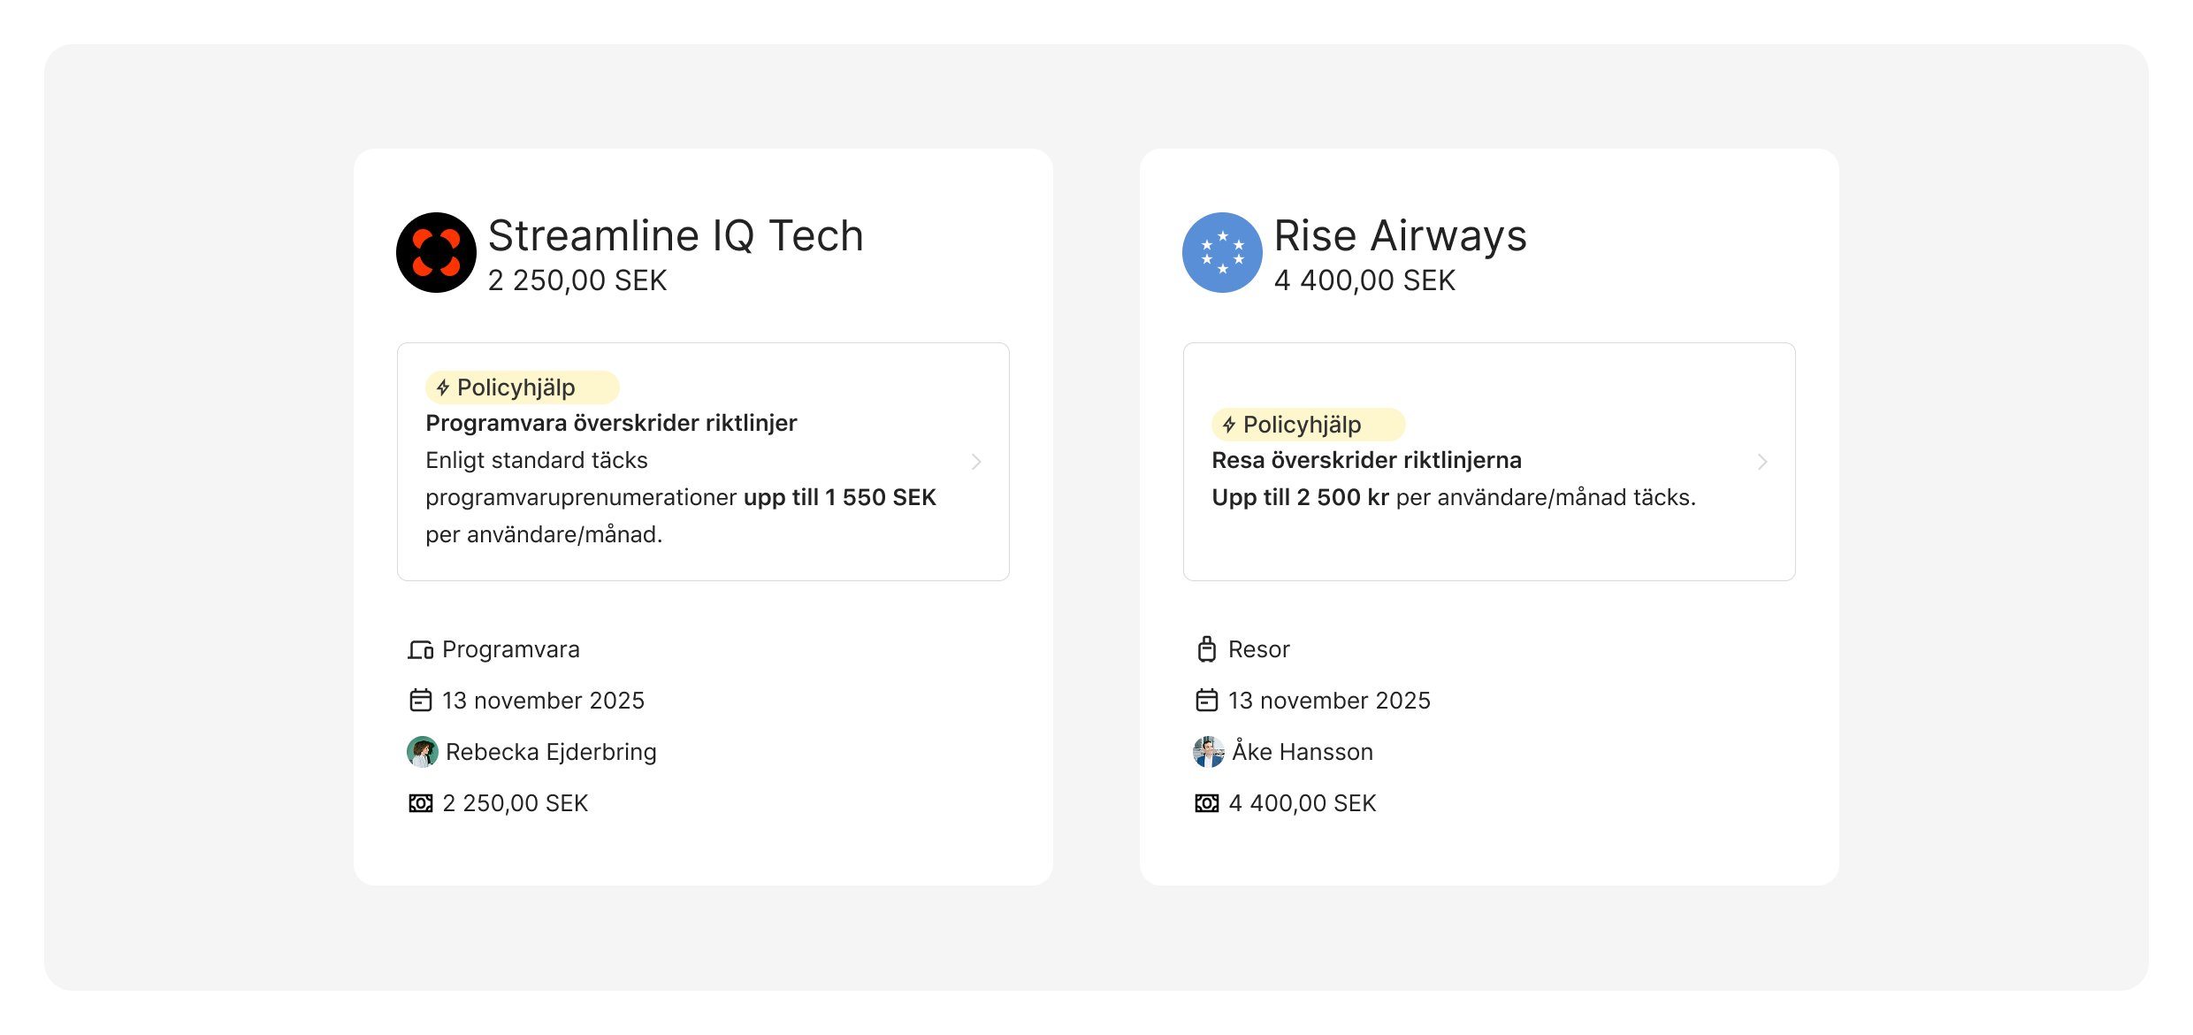Screen dimensions: 2193x1035
Task: Open the Rise Airways title
Action: point(1400,236)
